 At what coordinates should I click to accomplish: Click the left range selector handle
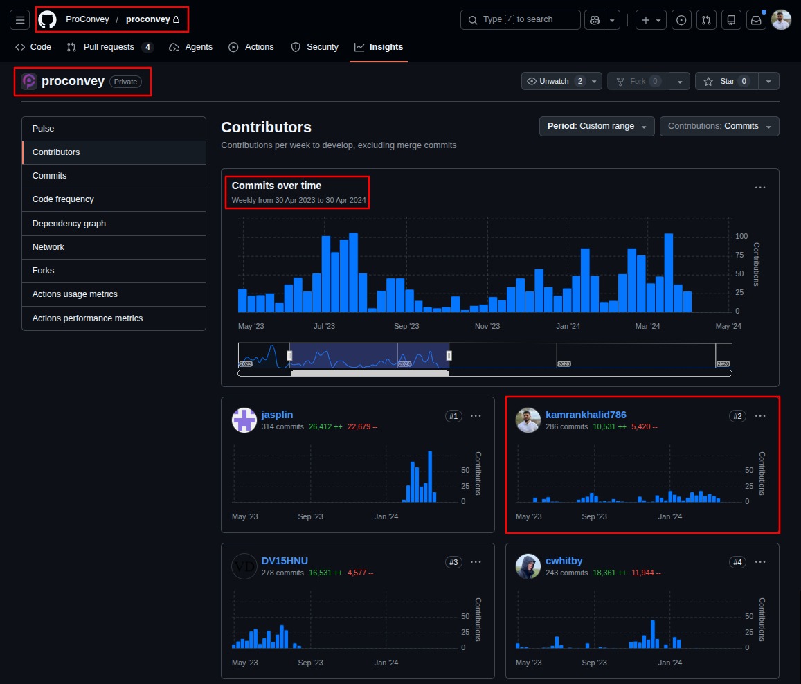coord(289,356)
